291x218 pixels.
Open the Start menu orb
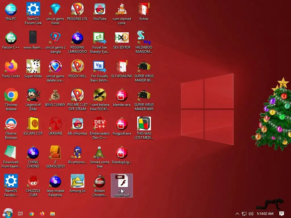pos(8,213)
